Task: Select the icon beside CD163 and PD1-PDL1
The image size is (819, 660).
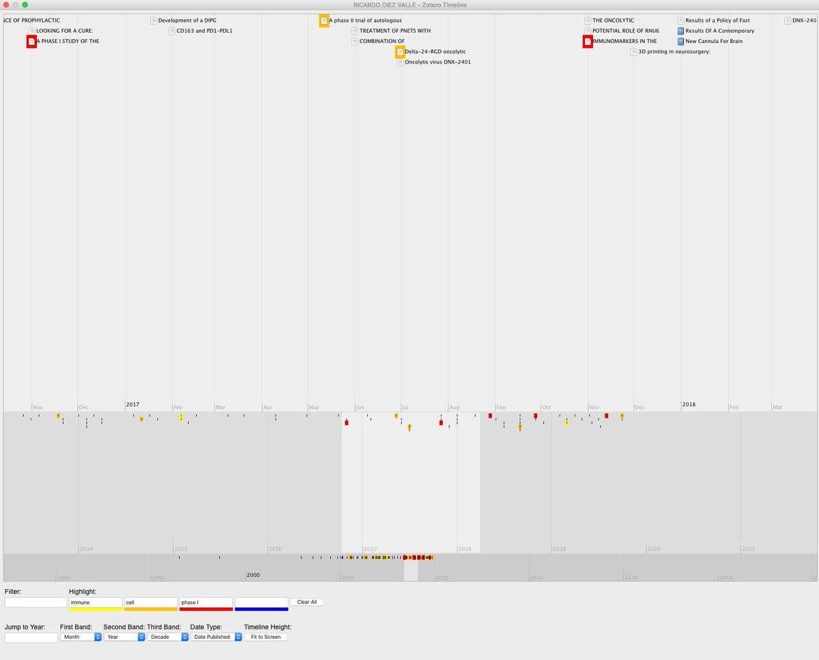Action: click(172, 31)
